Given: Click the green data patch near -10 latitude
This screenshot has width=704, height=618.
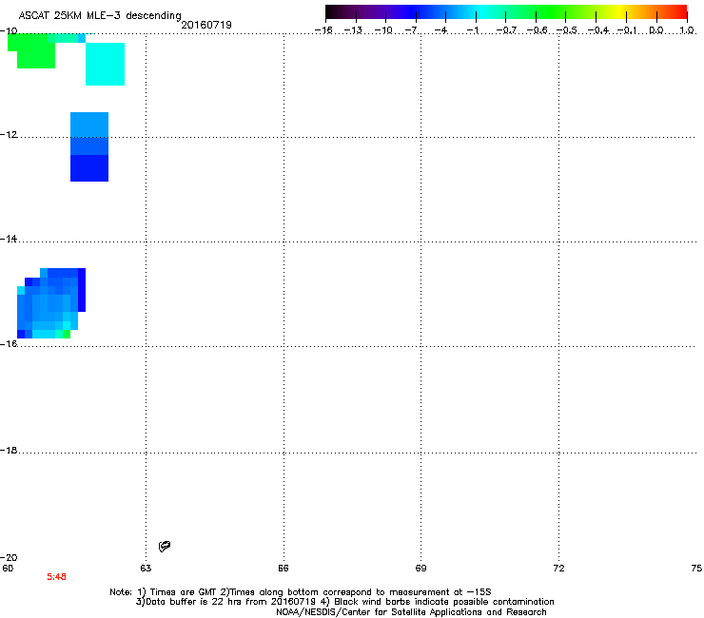Looking at the screenshot, I should [x=32, y=51].
